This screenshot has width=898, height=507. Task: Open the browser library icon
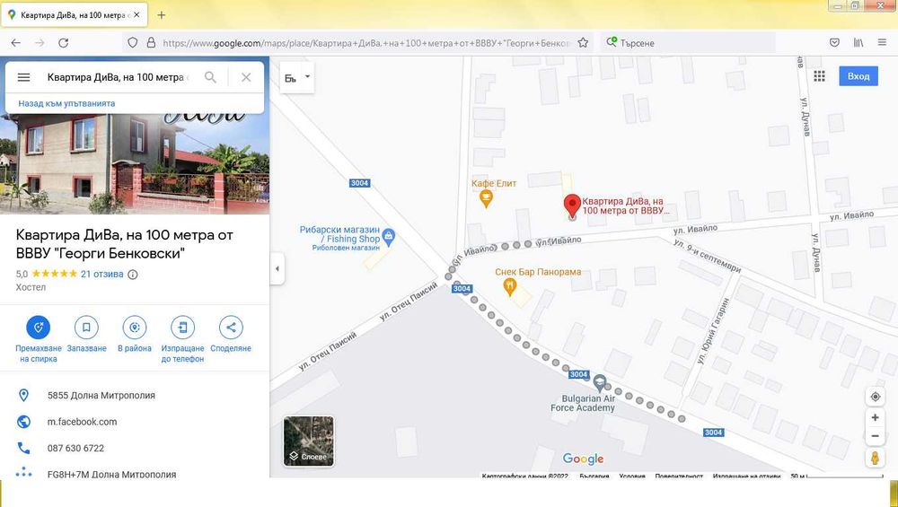point(858,43)
